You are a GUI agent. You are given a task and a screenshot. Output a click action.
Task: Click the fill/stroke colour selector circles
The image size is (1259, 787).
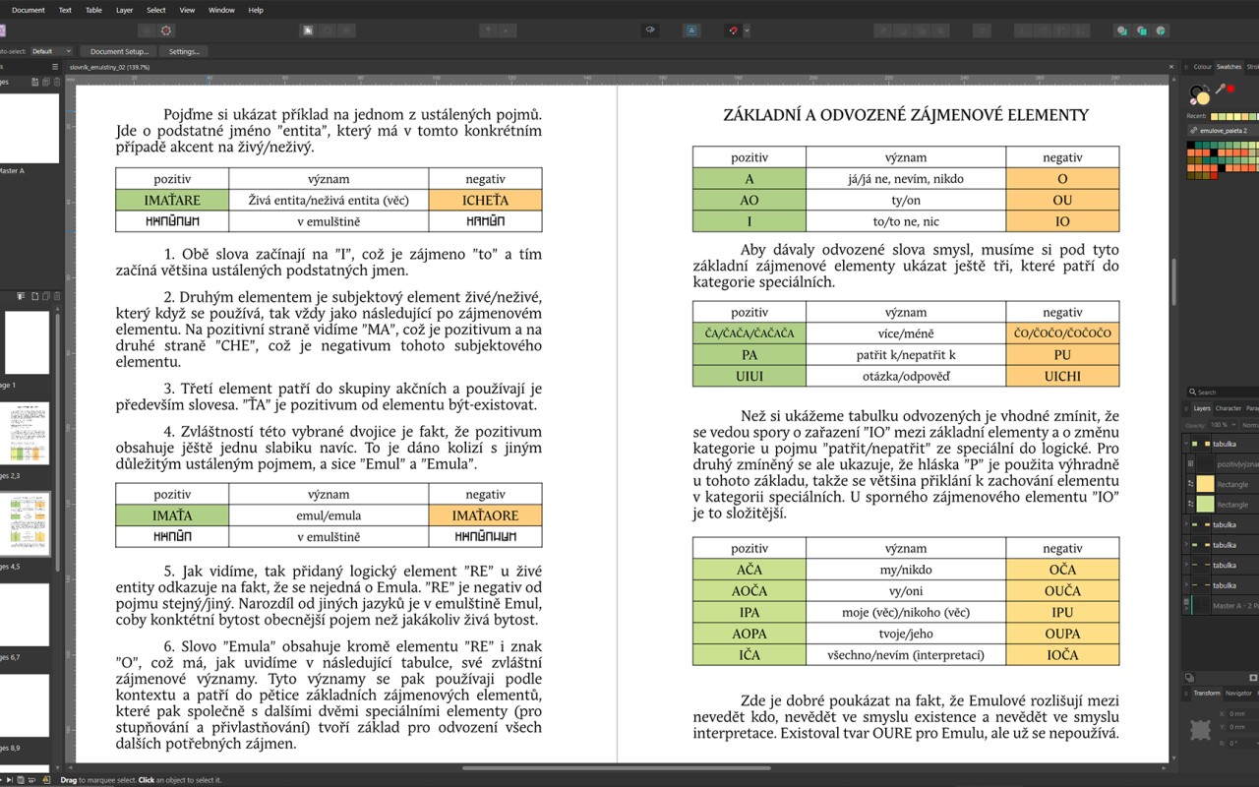tap(1199, 94)
